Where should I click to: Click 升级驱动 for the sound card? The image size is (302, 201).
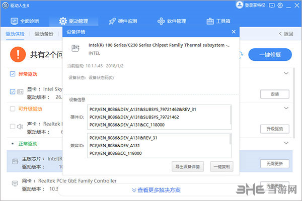pos(275,129)
